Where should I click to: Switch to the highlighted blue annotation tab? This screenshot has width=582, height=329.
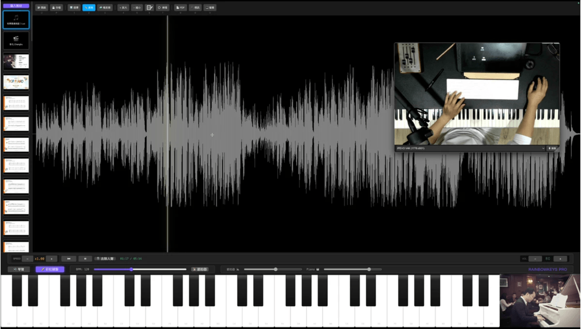point(89,7)
